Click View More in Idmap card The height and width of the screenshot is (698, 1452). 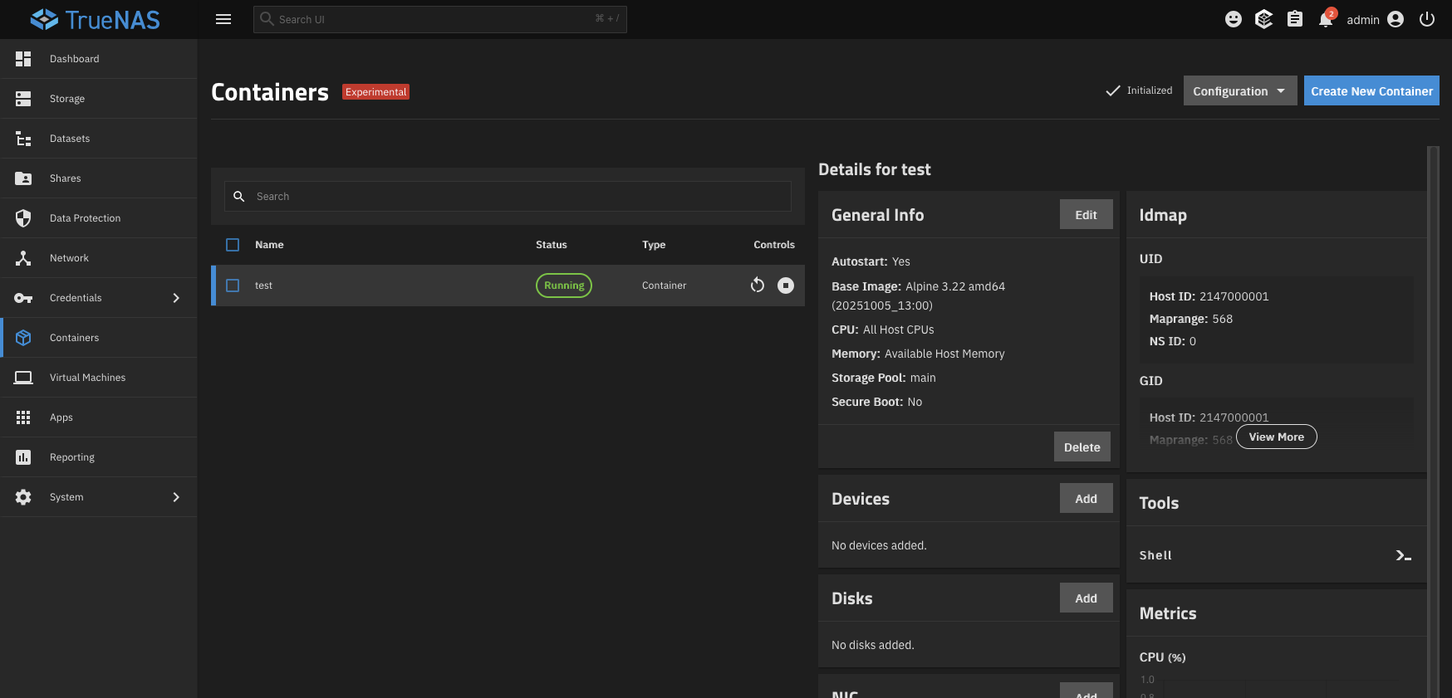tap(1276, 437)
